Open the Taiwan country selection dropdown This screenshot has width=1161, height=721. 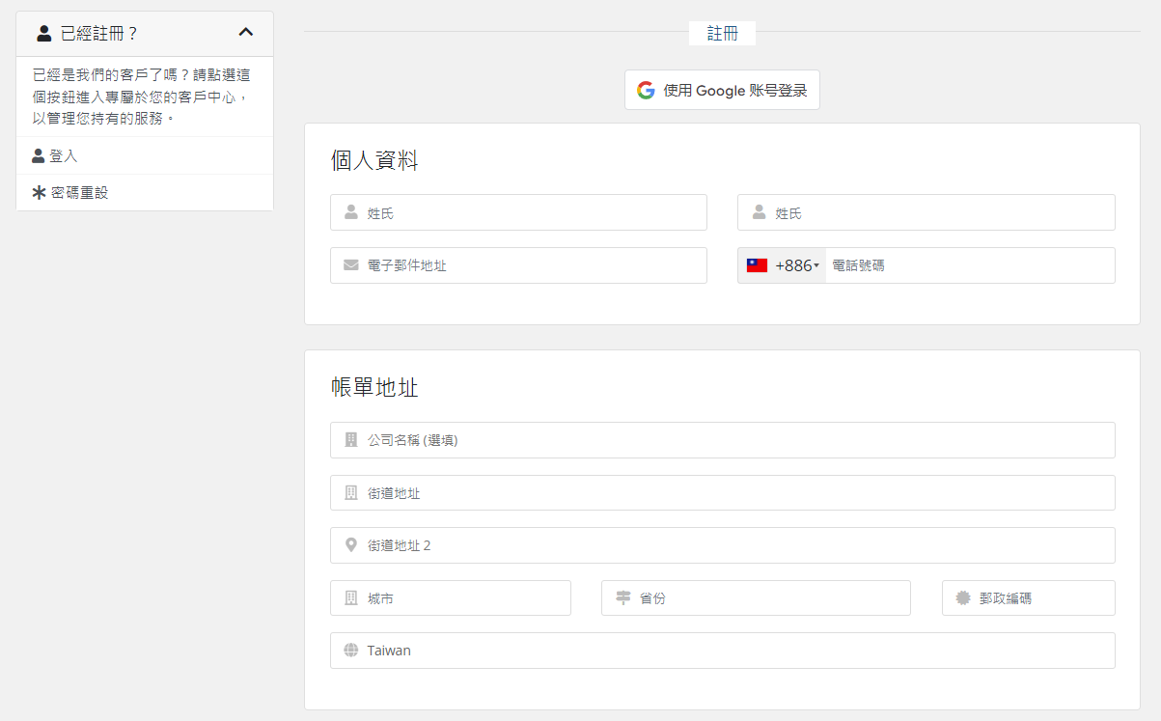[722, 650]
